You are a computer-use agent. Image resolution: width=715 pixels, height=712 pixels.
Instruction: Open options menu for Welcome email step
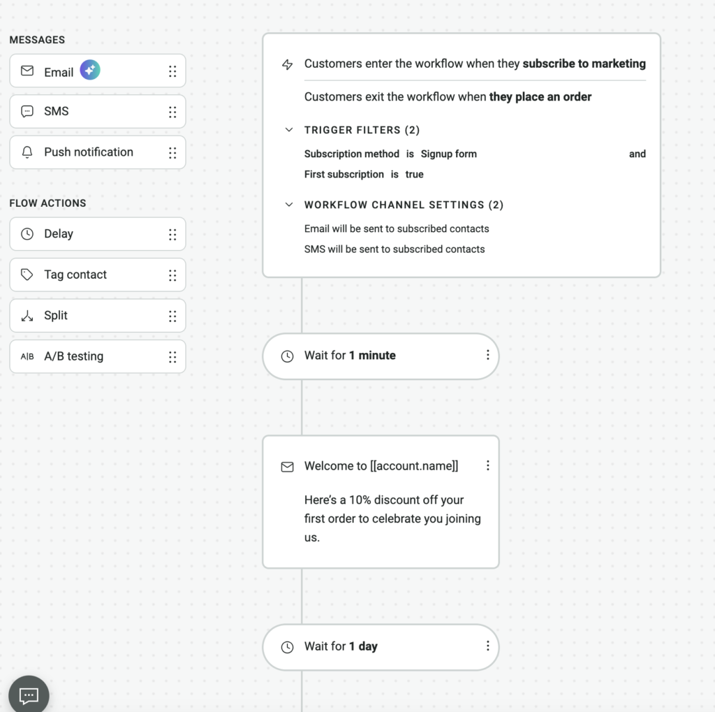487,465
